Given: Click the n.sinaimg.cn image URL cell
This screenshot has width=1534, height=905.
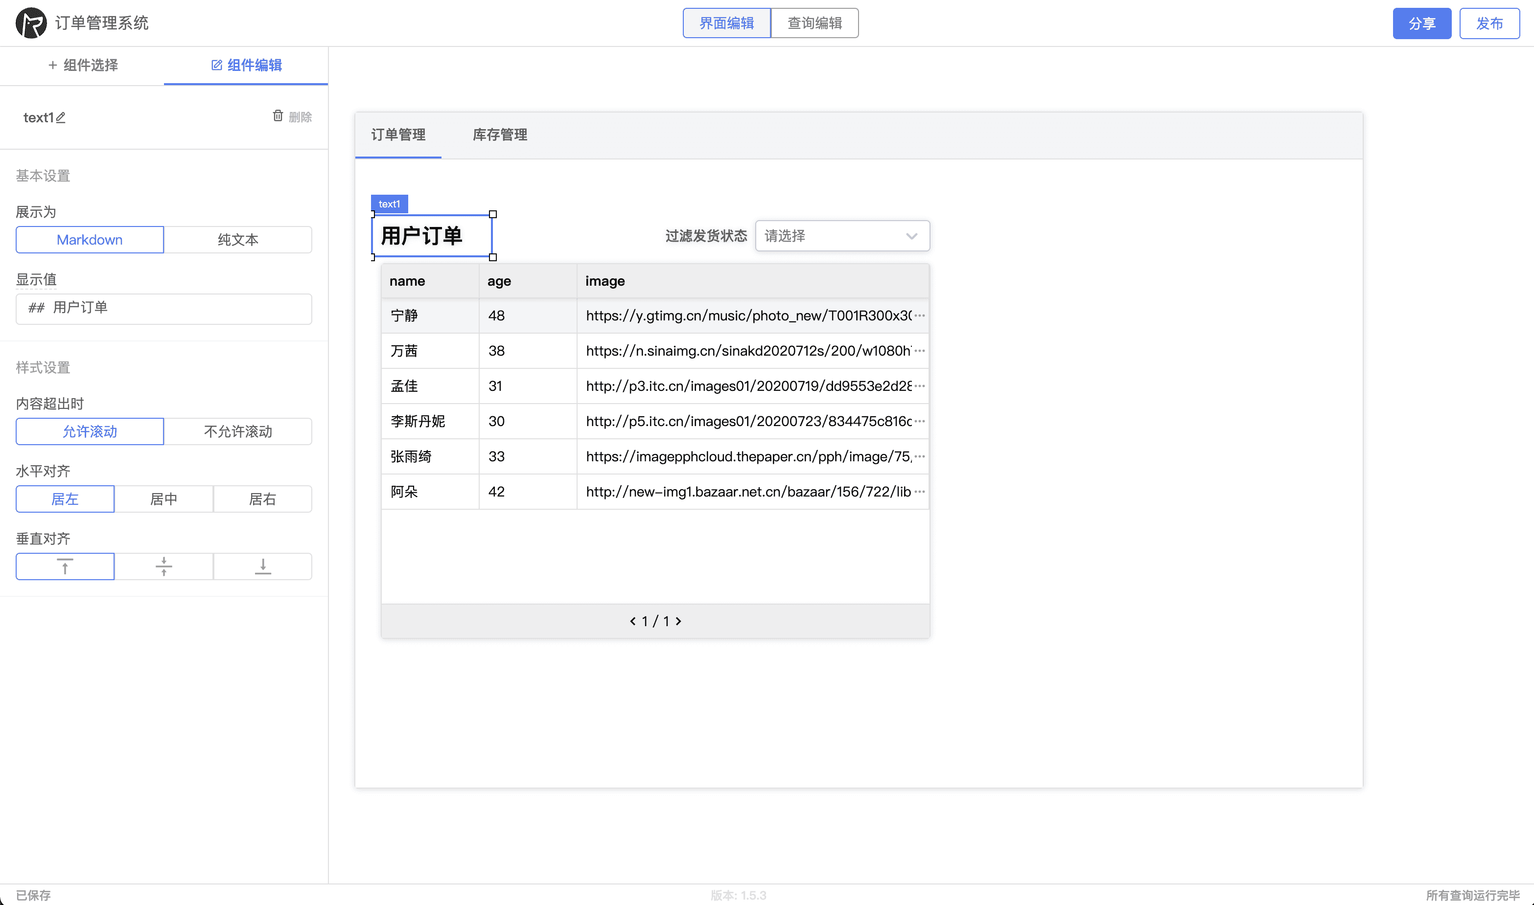Looking at the screenshot, I should 753,351.
